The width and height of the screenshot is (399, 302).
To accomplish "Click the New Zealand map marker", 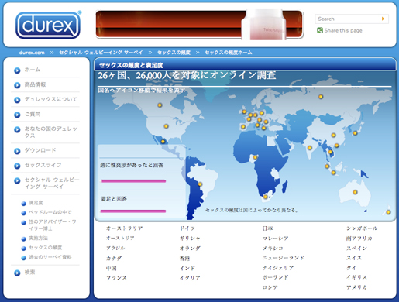I will point(388,212).
